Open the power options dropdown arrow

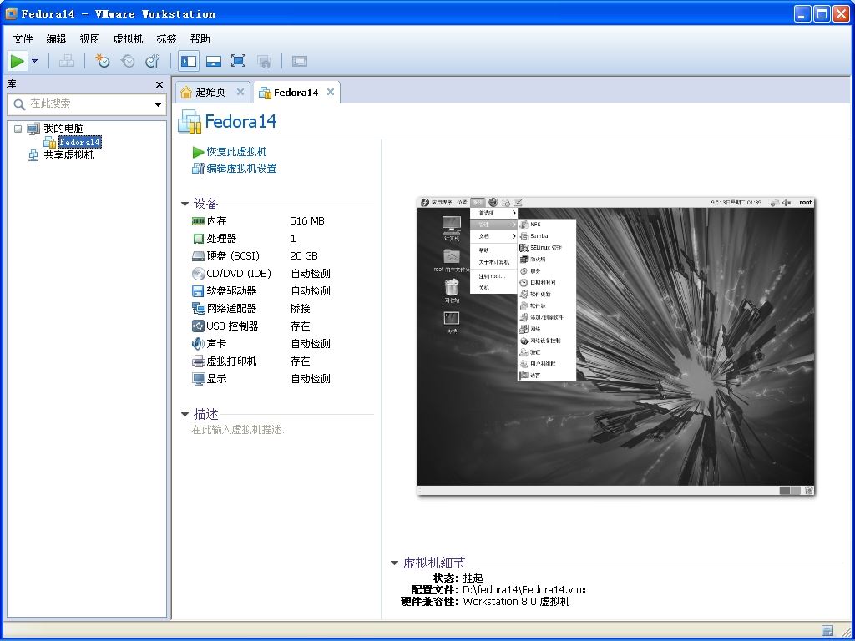(35, 61)
